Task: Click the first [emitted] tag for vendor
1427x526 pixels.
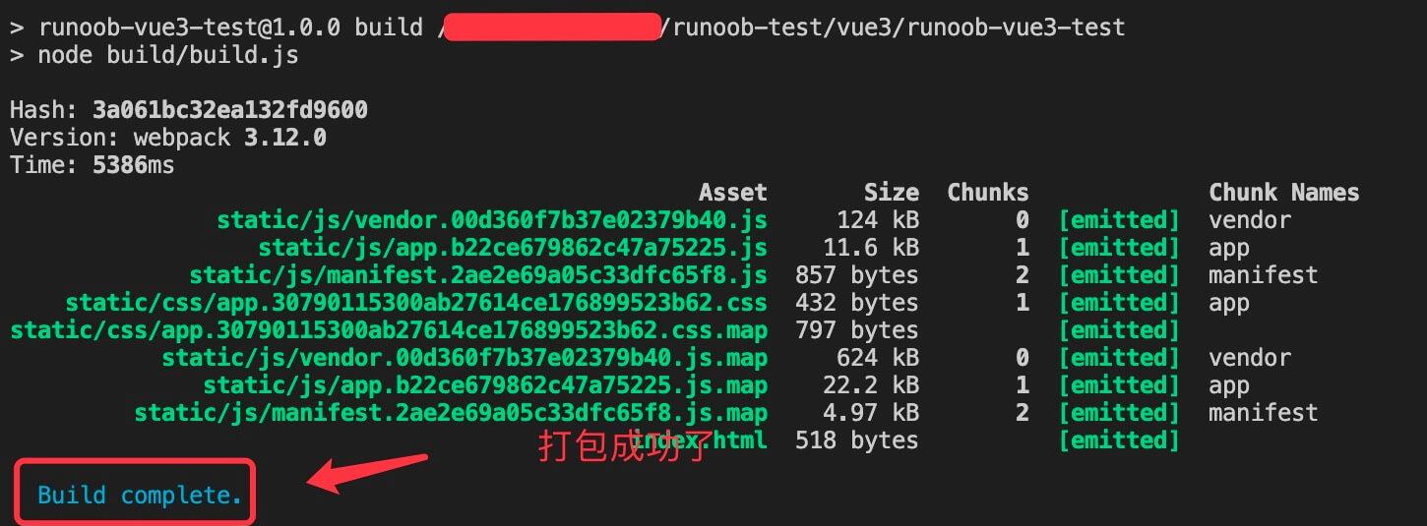Action: point(1119,220)
